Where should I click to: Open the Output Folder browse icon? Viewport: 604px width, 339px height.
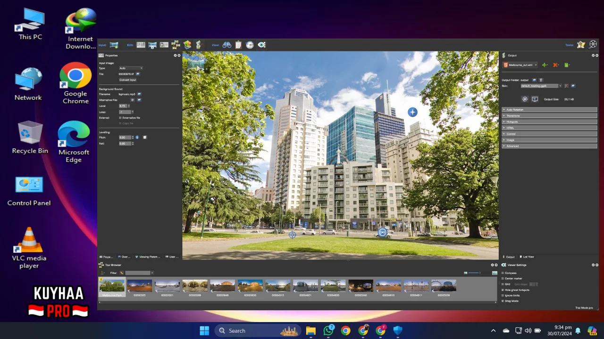pos(534,80)
